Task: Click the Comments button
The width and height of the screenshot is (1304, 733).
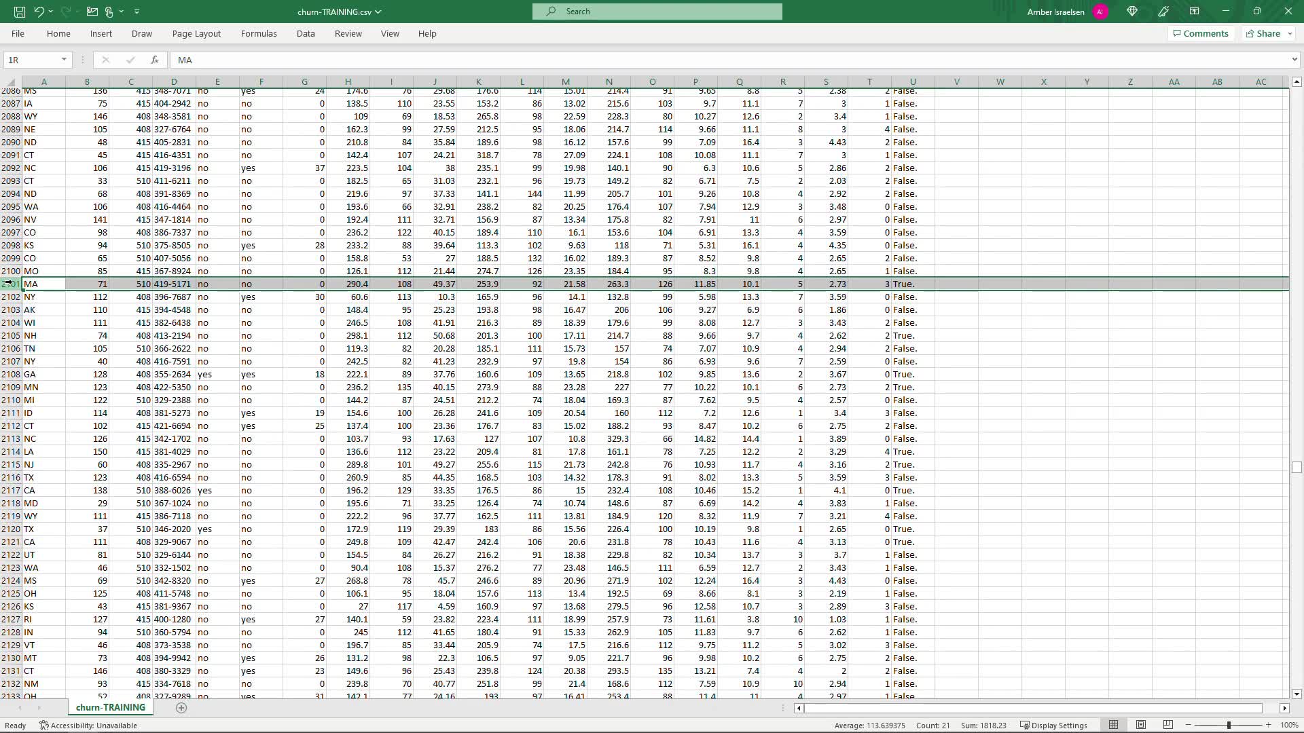Action: point(1201,33)
